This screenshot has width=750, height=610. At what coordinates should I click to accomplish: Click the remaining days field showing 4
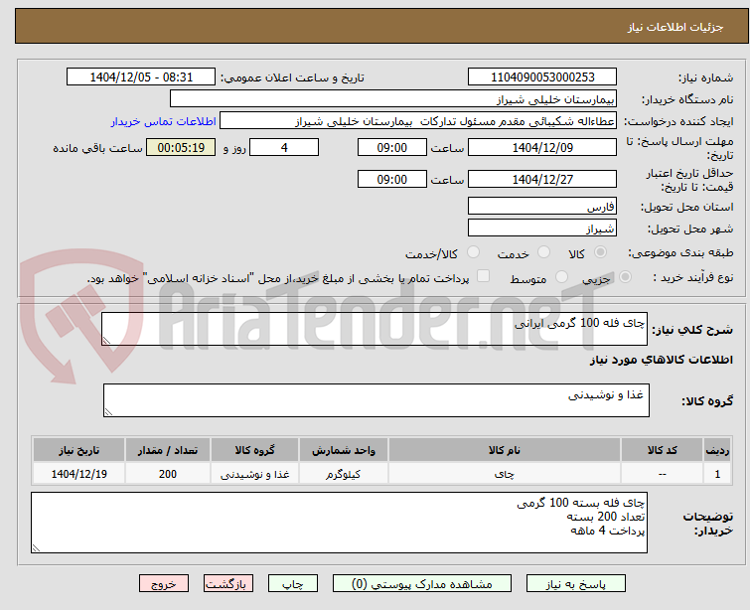tap(284, 147)
